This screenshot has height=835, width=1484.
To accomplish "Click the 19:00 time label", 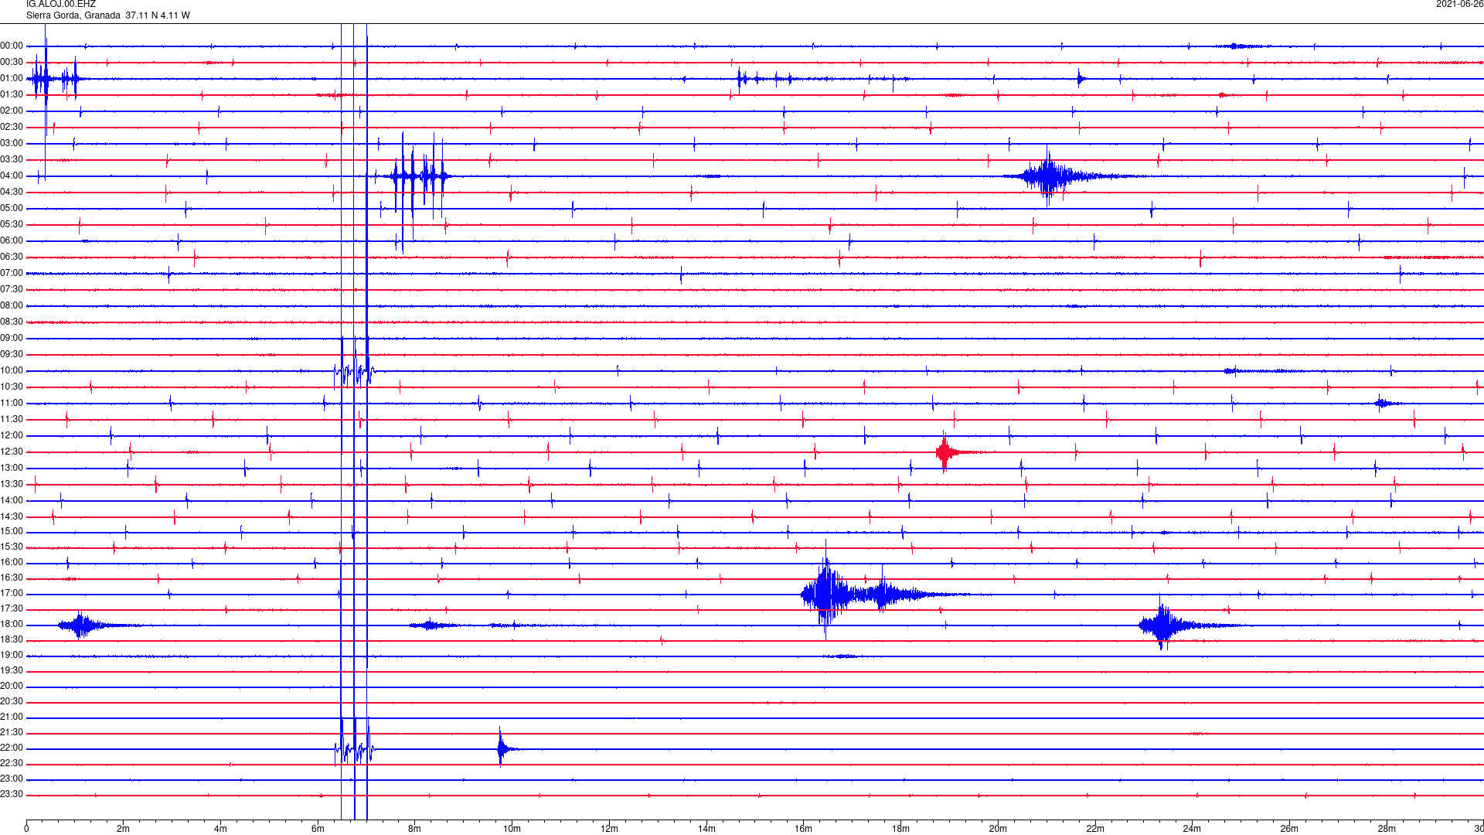I will pyautogui.click(x=12, y=656).
